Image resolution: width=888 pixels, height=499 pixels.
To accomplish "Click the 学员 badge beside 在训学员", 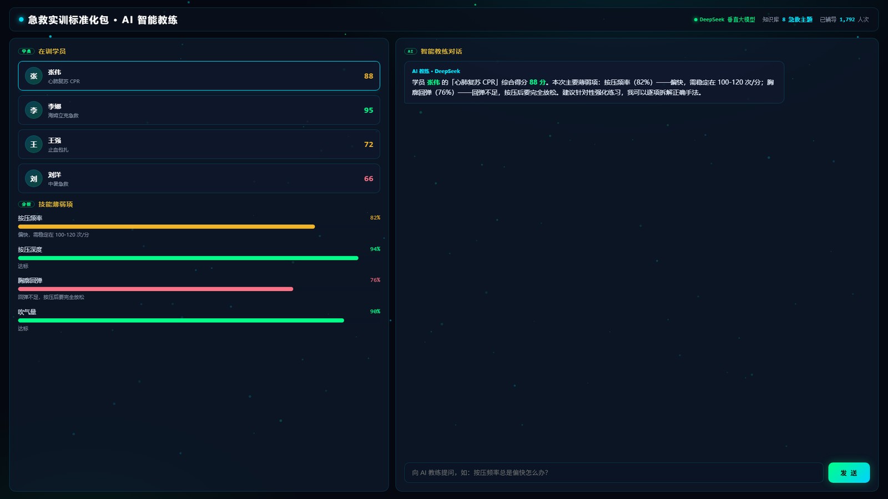I will [26, 51].
